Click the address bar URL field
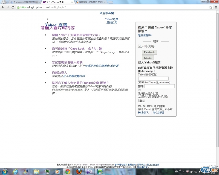 pyautogui.click(x=112, y=7)
